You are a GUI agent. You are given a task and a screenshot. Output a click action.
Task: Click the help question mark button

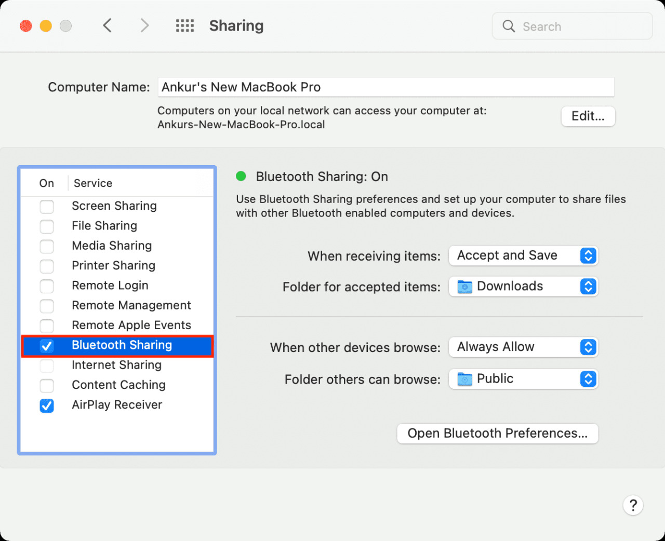pyautogui.click(x=633, y=505)
